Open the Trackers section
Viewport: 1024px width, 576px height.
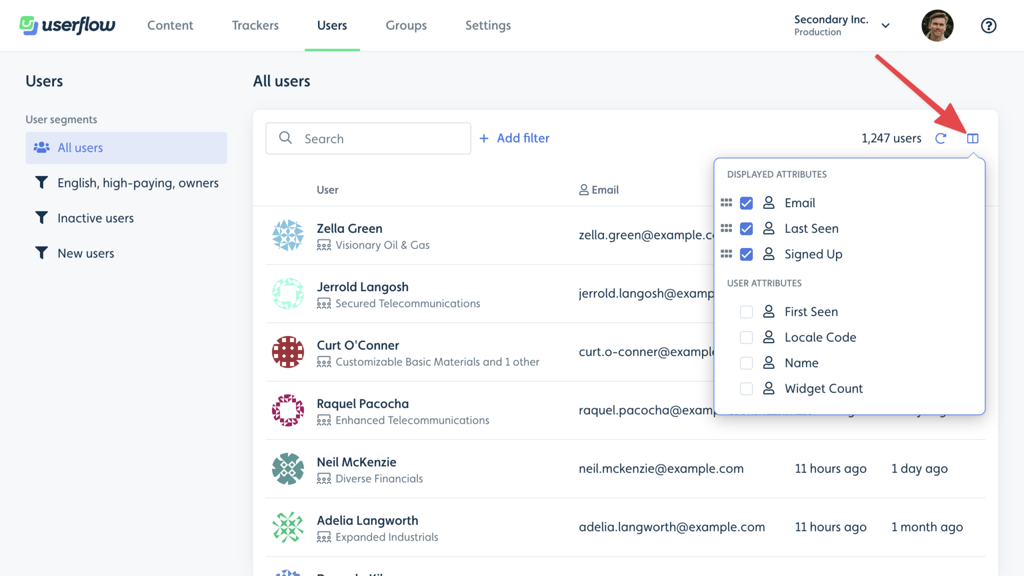pos(255,25)
